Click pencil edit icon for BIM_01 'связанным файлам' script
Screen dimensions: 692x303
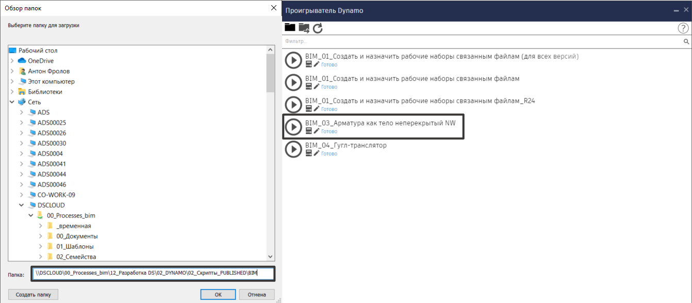click(317, 87)
